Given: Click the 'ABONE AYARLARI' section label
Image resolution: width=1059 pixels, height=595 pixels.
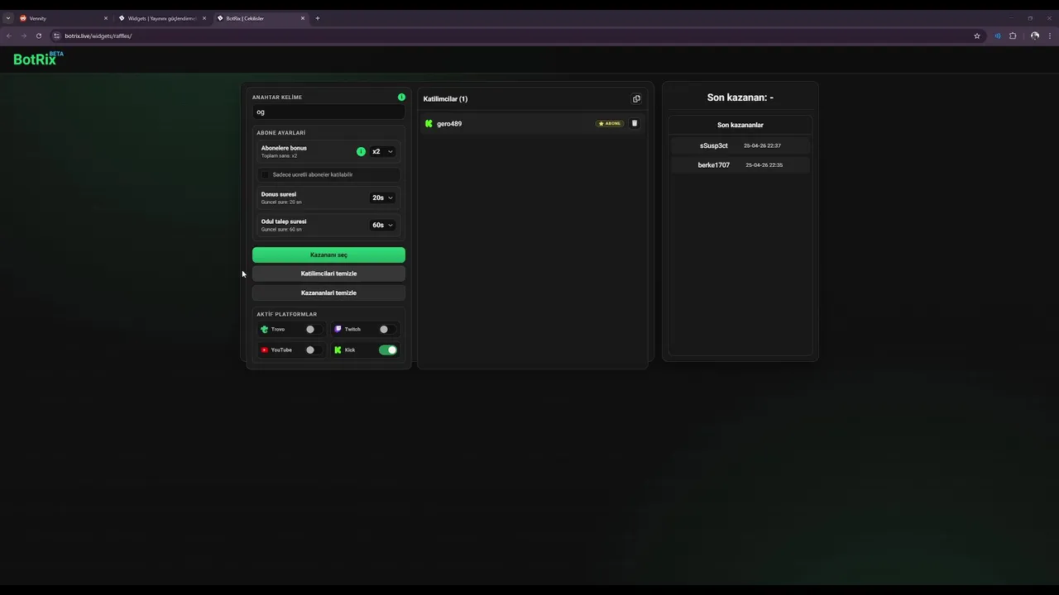Looking at the screenshot, I should (281, 133).
